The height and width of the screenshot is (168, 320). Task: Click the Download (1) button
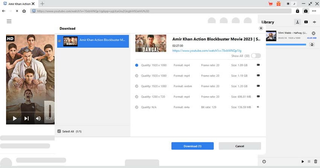192,146
